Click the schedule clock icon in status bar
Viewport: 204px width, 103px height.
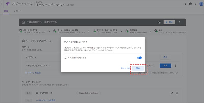[159, 22]
